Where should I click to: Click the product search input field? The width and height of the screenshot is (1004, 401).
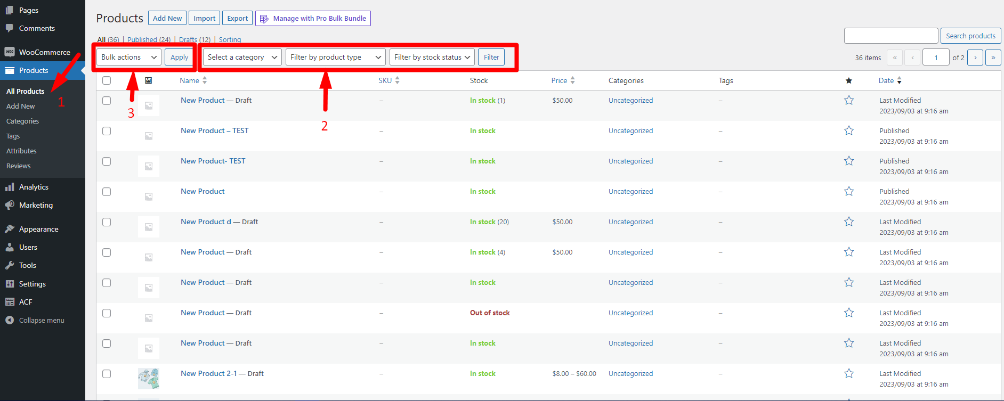click(890, 36)
